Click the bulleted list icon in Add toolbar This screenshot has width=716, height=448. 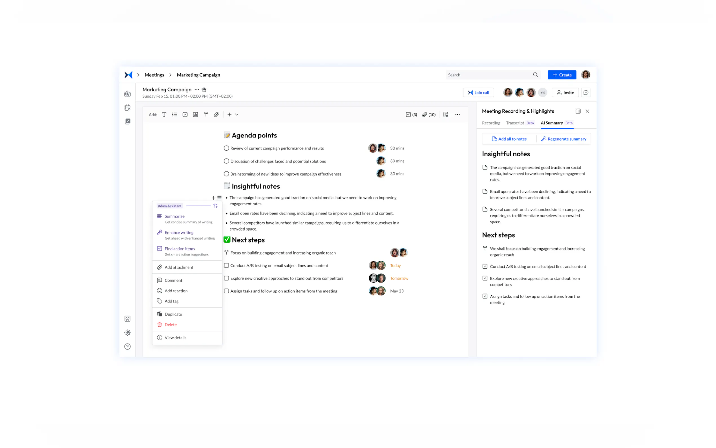click(x=174, y=114)
